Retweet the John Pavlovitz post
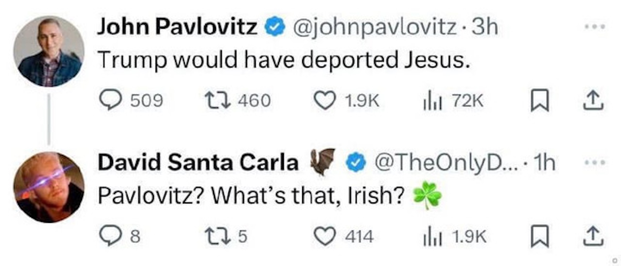 pos(217,100)
